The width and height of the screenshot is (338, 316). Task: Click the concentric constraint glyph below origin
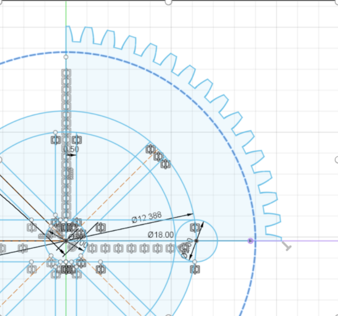72,247
